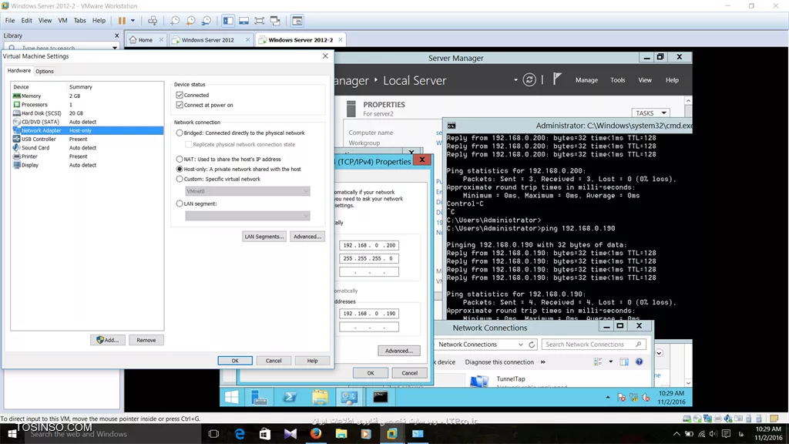Click refresh in Network Connections address bar
The image size is (789, 444).
tap(532, 345)
